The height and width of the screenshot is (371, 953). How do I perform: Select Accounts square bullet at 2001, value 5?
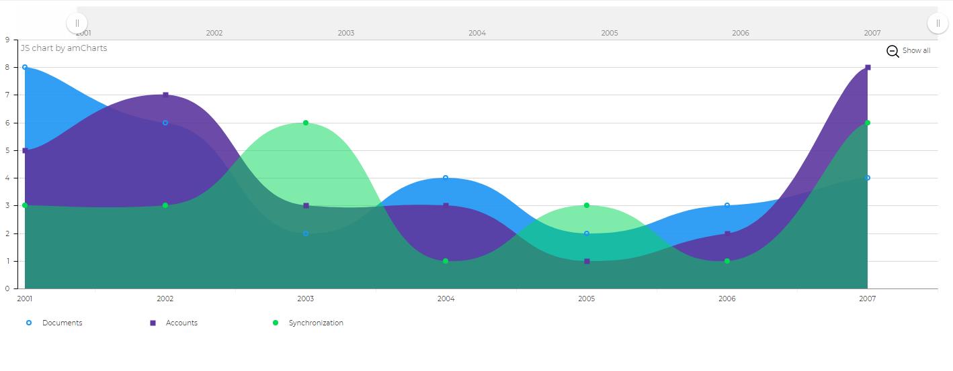point(25,150)
